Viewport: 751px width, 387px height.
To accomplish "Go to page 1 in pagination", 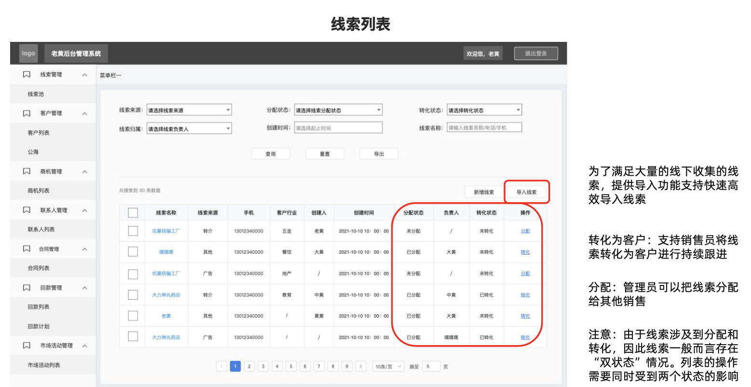I will [x=235, y=366].
